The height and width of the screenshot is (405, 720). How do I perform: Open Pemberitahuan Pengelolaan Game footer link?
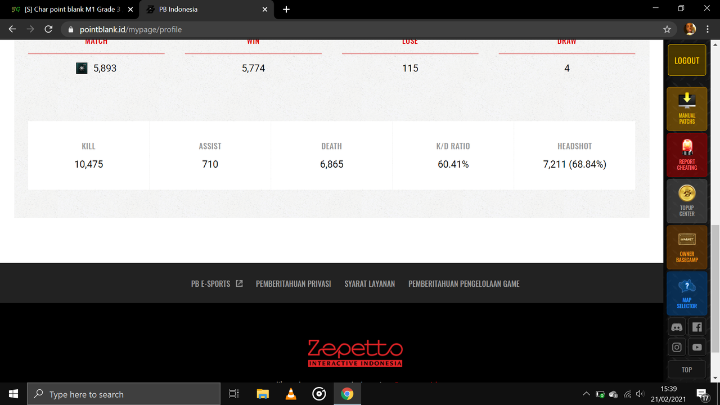click(464, 283)
